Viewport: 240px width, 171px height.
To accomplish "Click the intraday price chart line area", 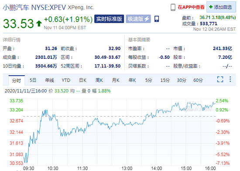I will pos(120,132).
